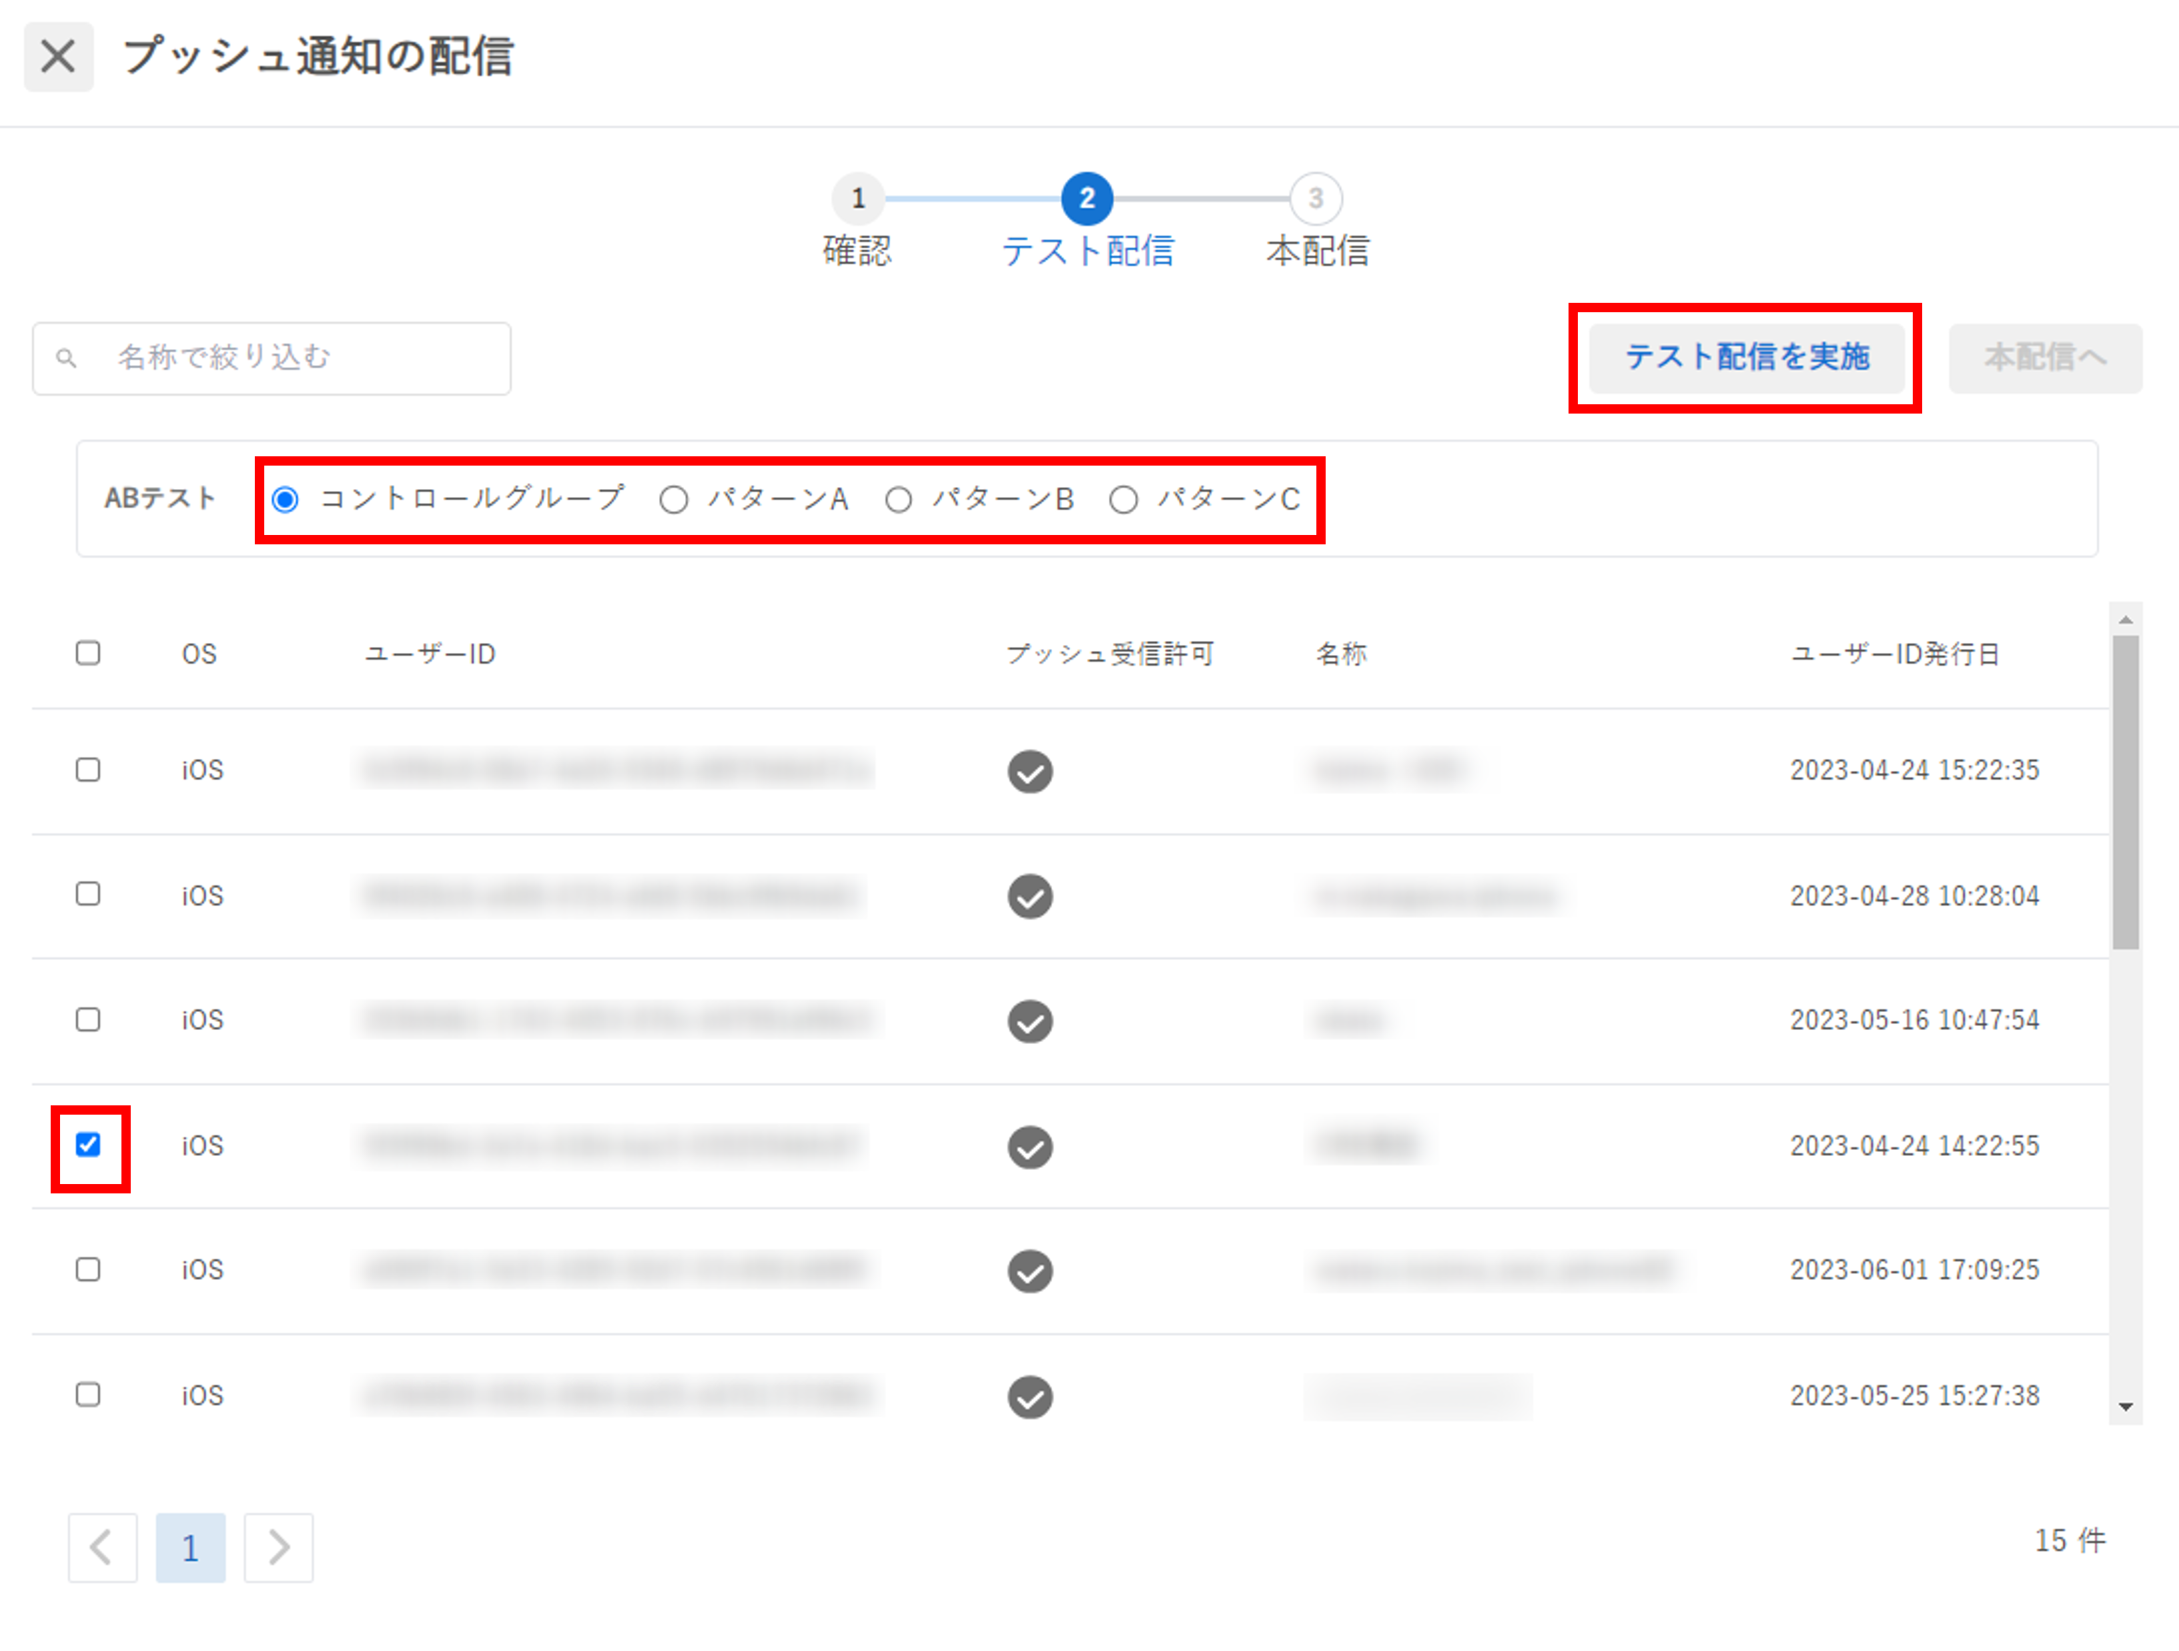The image size is (2179, 1651).
Task: Click page number 1 button
Action: click(190, 1548)
